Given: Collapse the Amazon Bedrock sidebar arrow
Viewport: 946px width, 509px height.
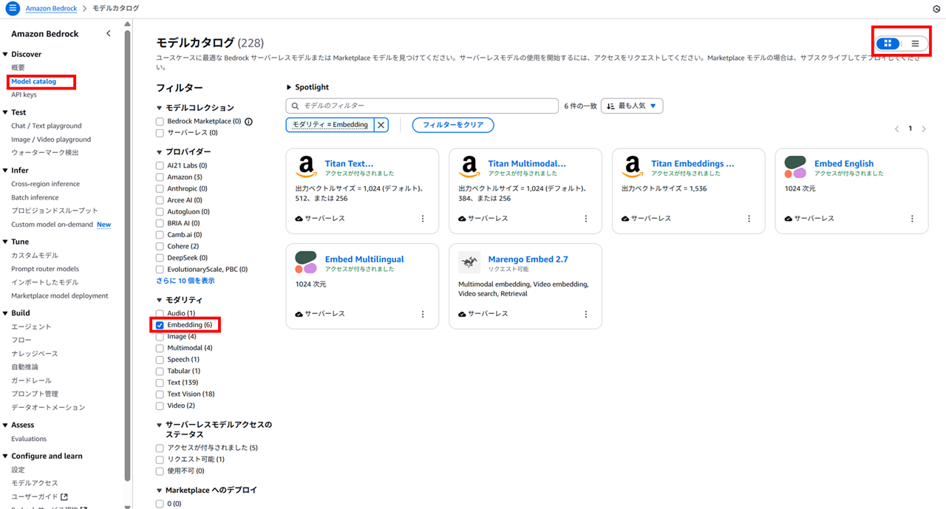Looking at the screenshot, I should pyautogui.click(x=109, y=33).
